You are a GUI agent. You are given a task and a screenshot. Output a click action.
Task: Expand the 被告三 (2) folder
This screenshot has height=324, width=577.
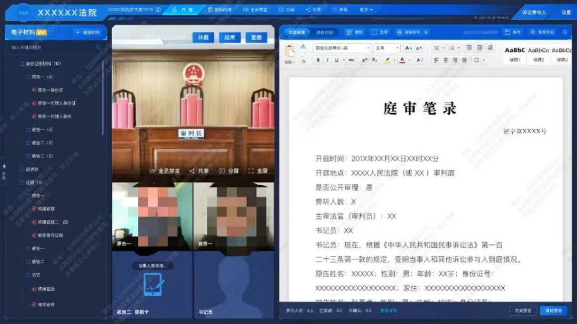(x=40, y=156)
